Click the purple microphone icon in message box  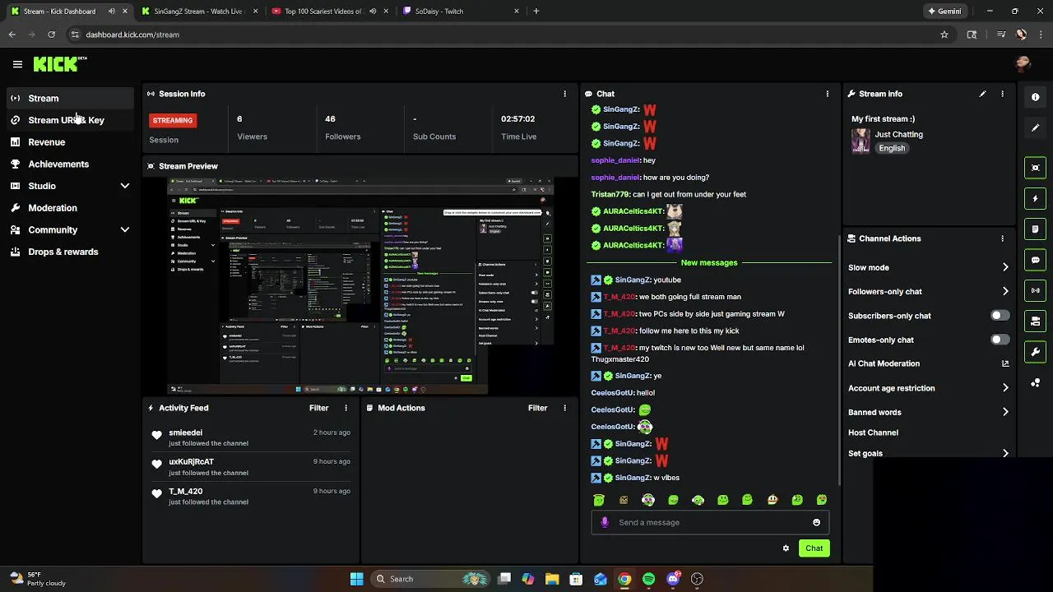605,522
